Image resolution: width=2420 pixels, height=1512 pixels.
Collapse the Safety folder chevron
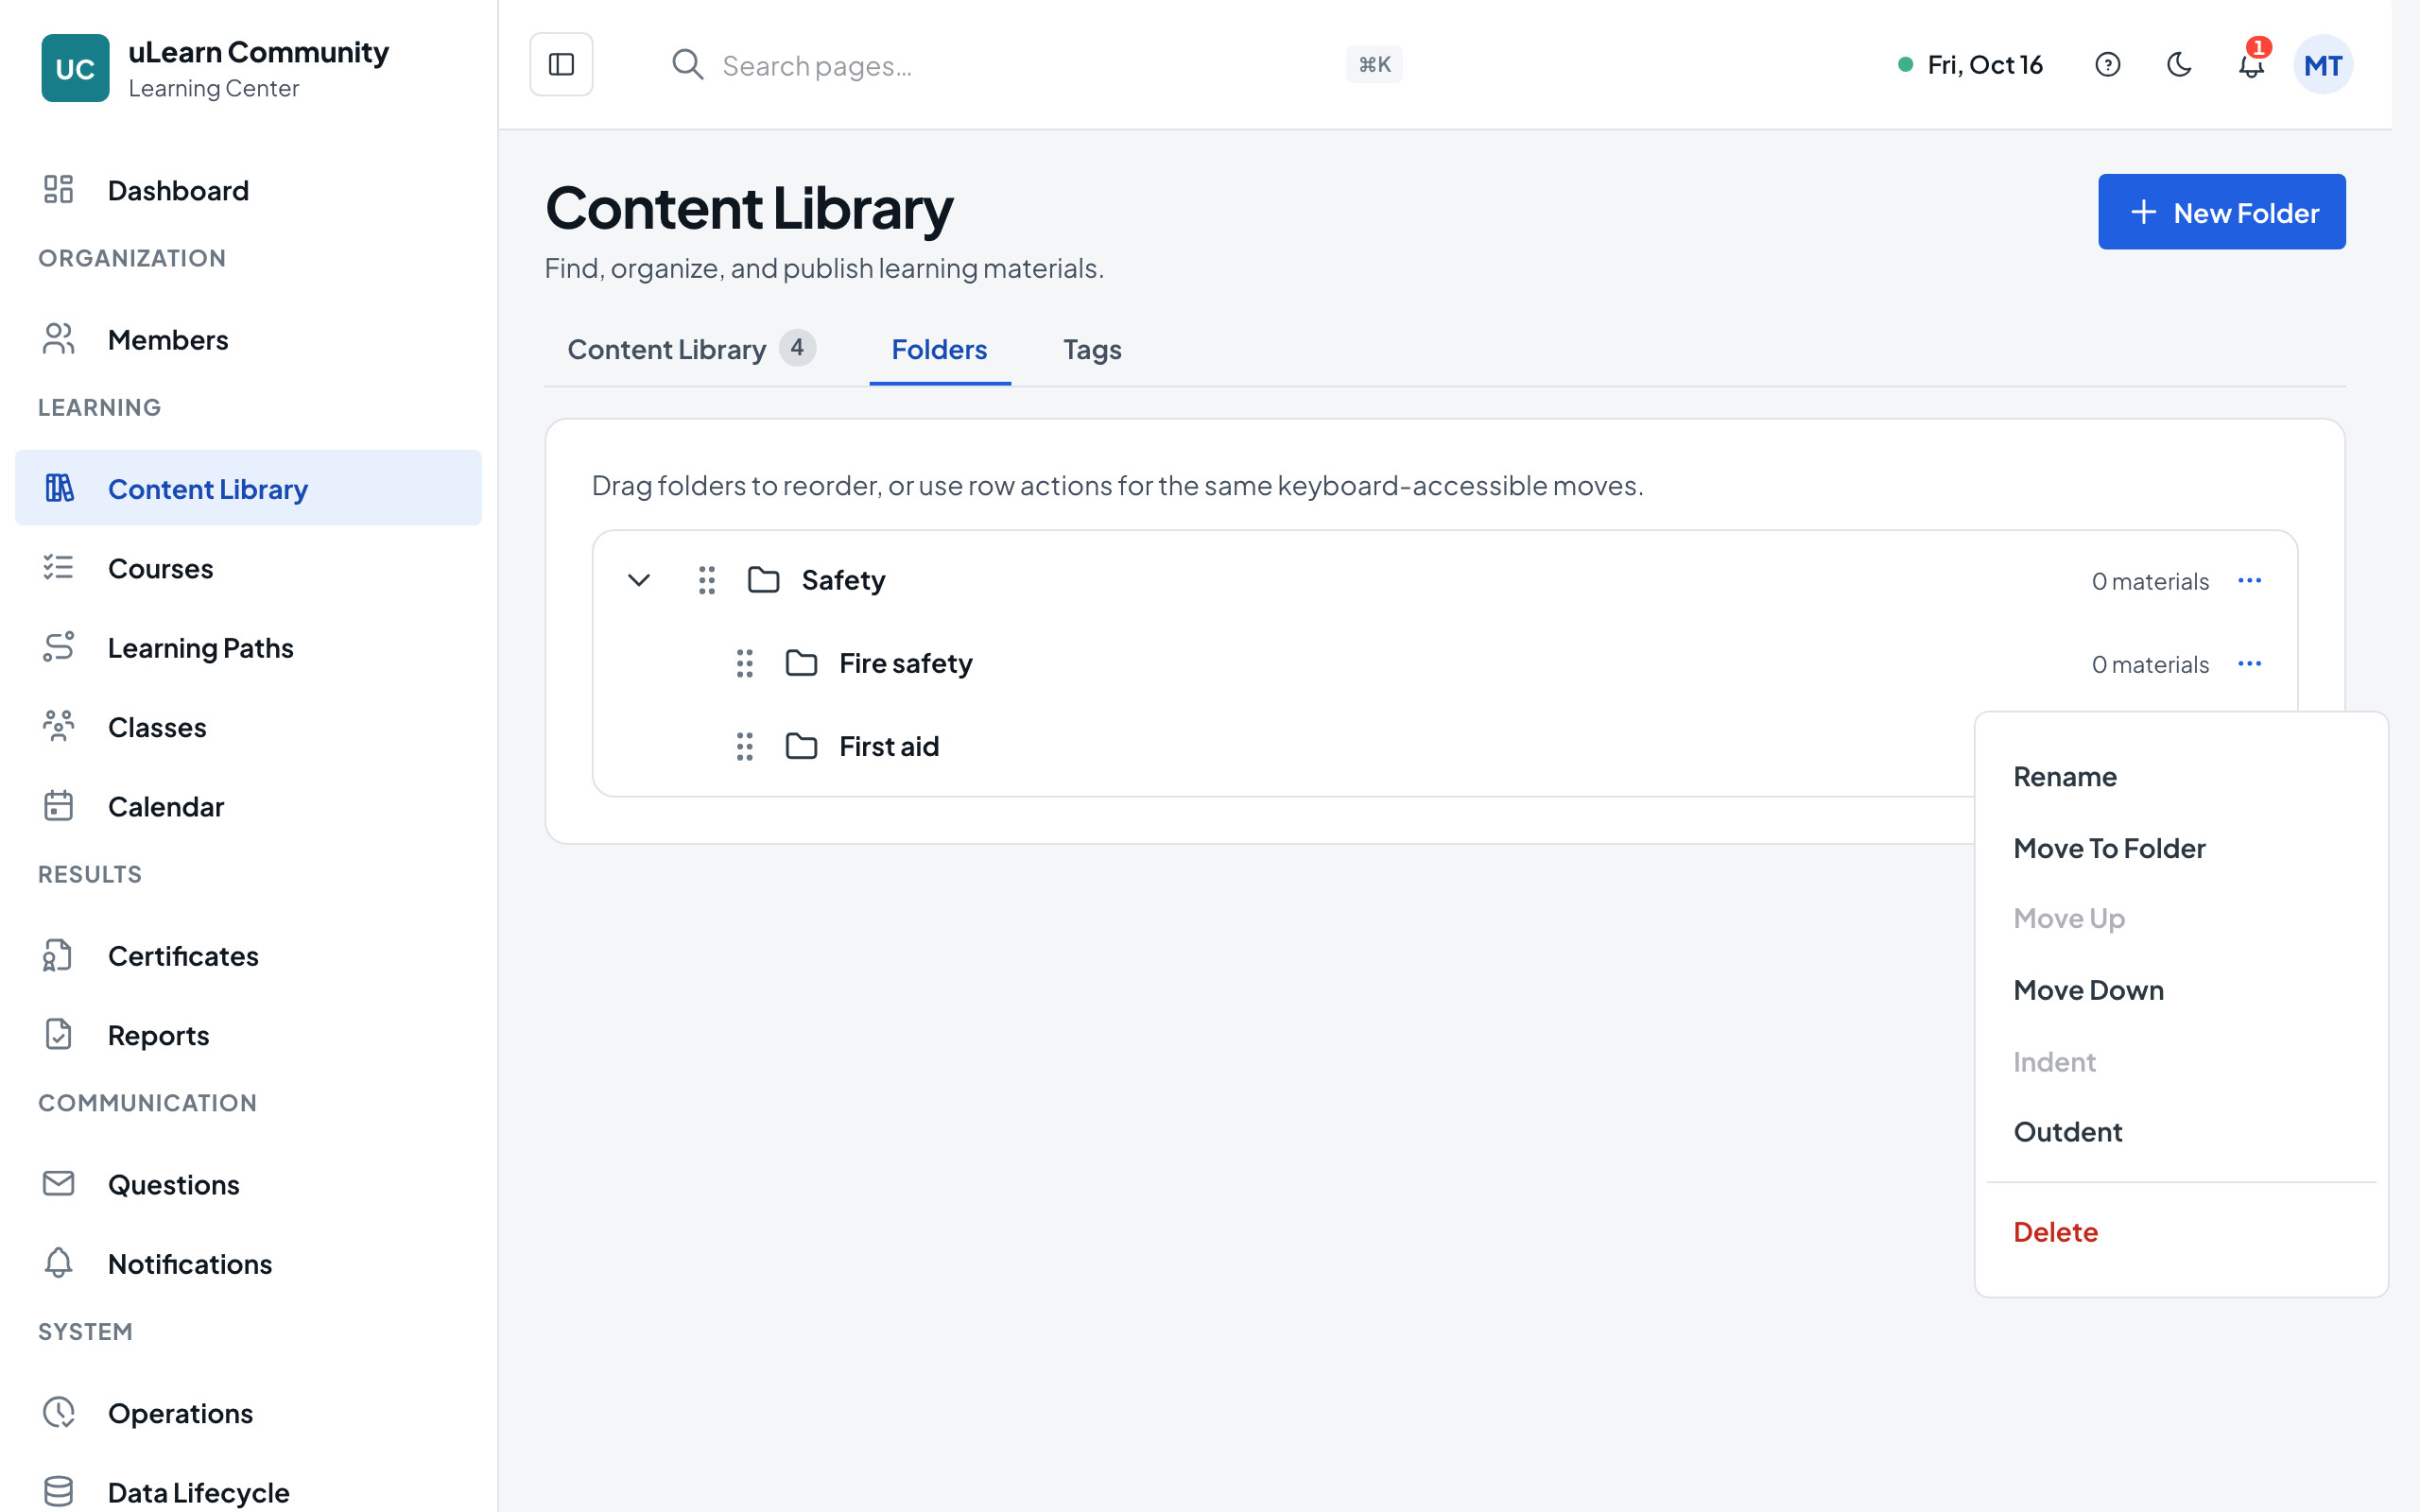[x=639, y=580]
